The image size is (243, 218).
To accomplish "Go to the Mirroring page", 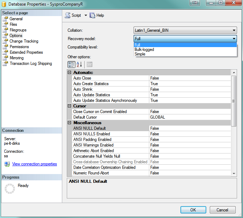I will click(17, 58).
